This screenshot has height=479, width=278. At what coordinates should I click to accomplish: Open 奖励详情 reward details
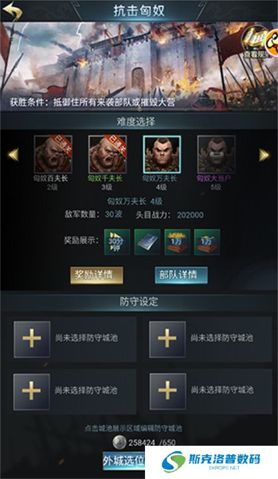pos(96,275)
